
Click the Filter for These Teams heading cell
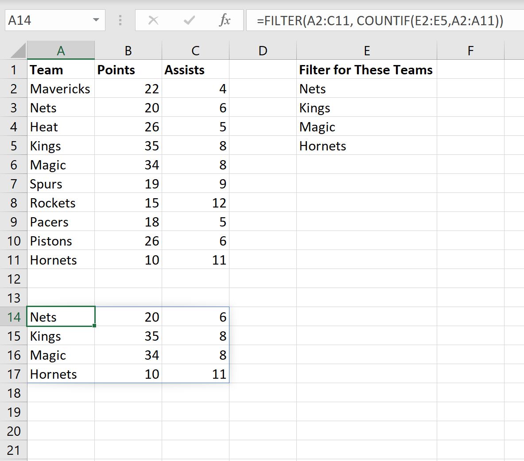tap(366, 69)
